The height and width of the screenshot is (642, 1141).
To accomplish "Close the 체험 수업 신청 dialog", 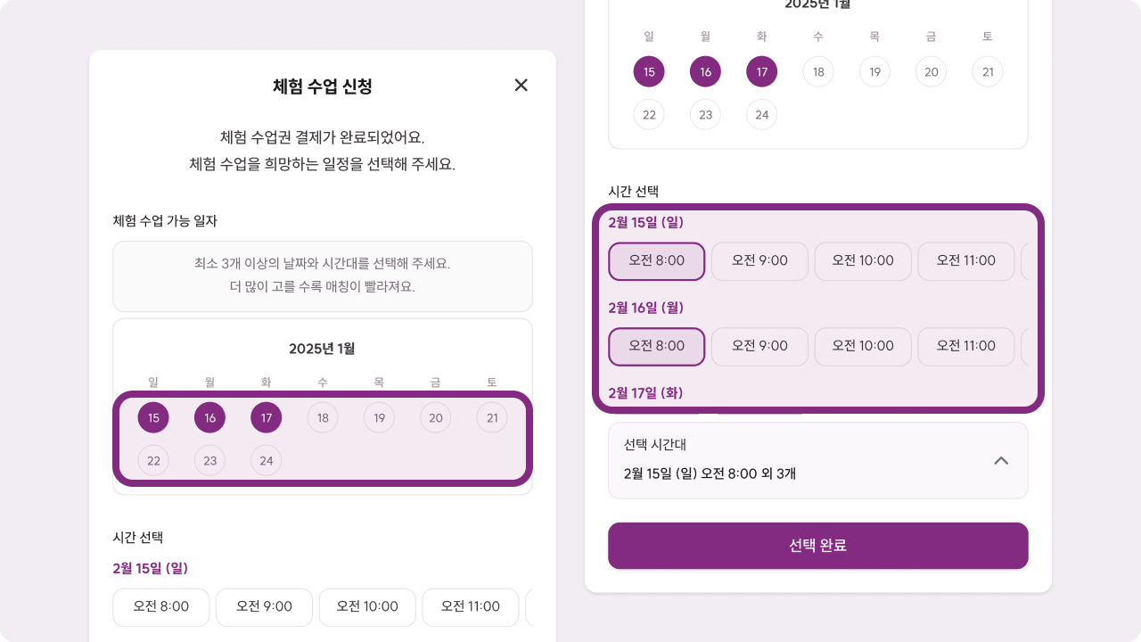I will pyautogui.click(x=521, y=86).
